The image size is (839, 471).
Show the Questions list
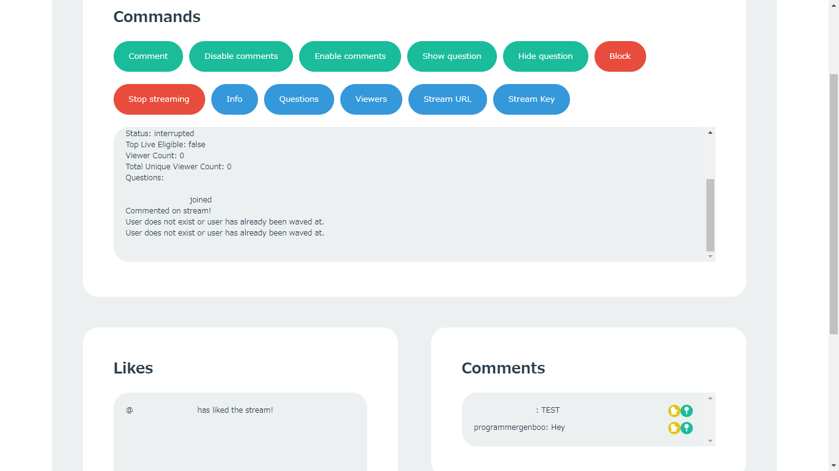pos(299,99)
